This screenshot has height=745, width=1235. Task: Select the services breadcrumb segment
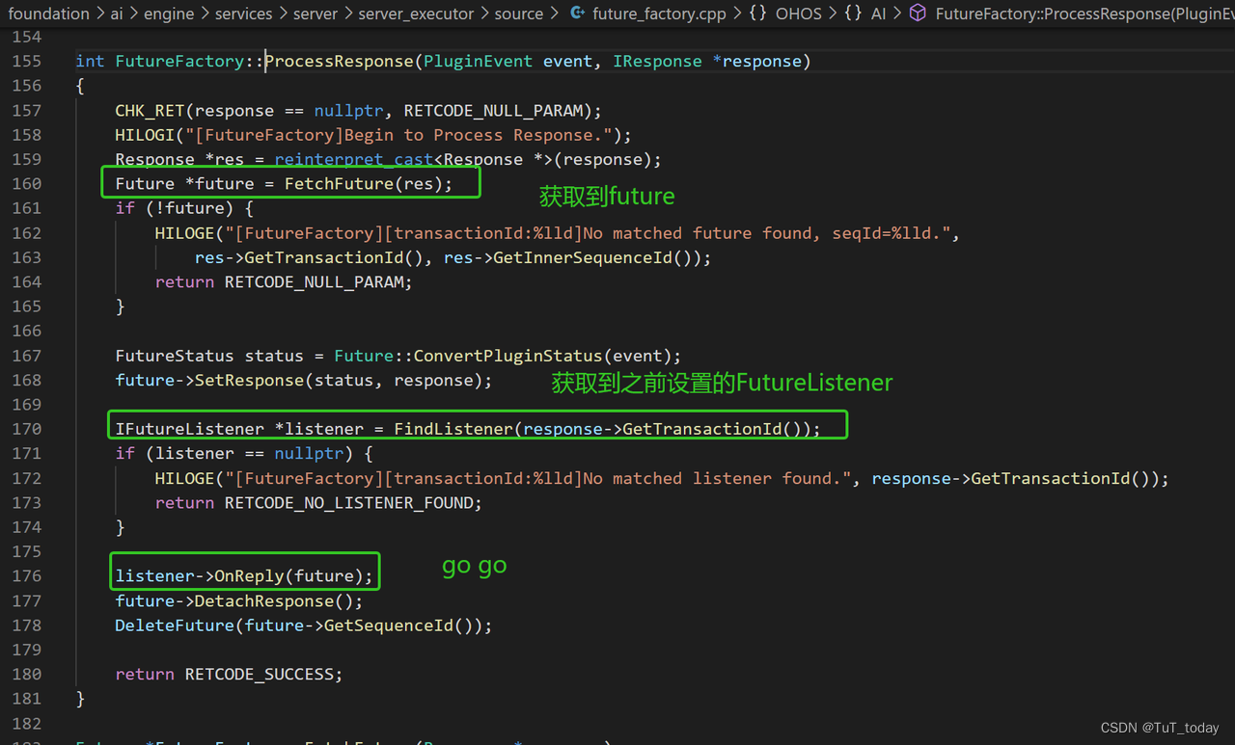coord(243,13)
